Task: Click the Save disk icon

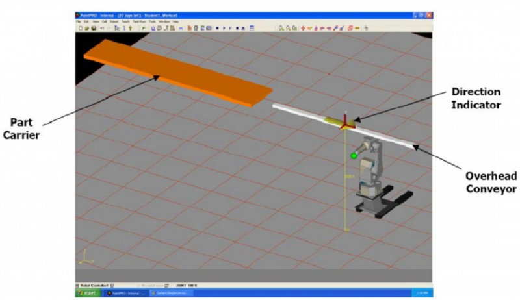Action: tap(93, 28)
